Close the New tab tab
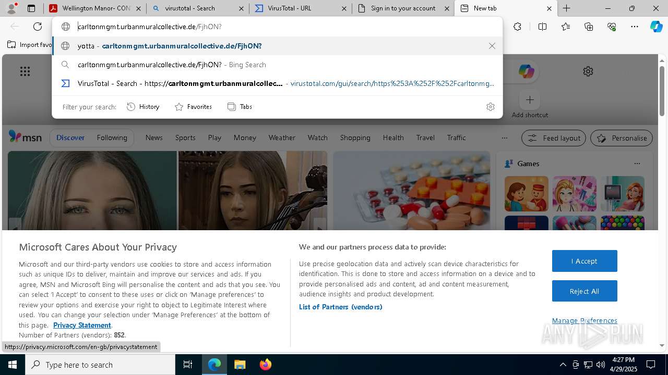 pyautogui.click(x=549, y=8)
